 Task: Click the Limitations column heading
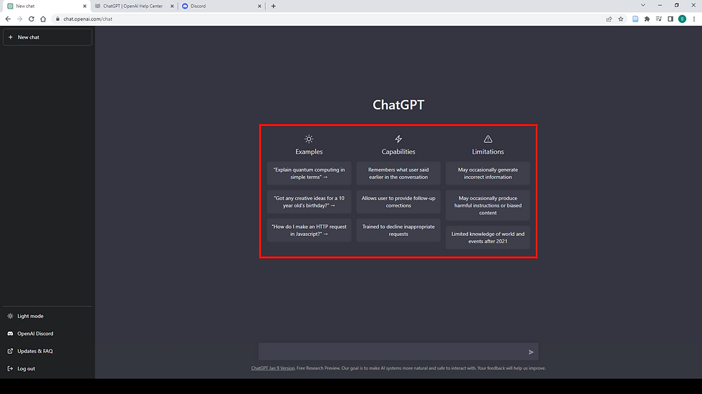point(488,152)
